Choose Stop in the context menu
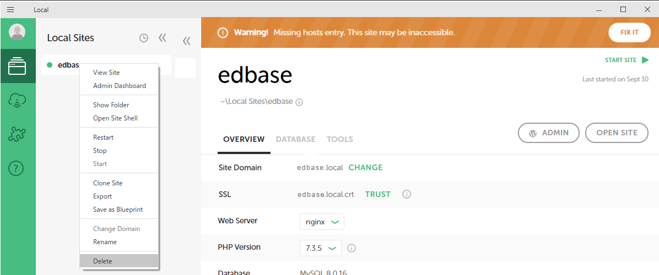 [x=119, y=151]
